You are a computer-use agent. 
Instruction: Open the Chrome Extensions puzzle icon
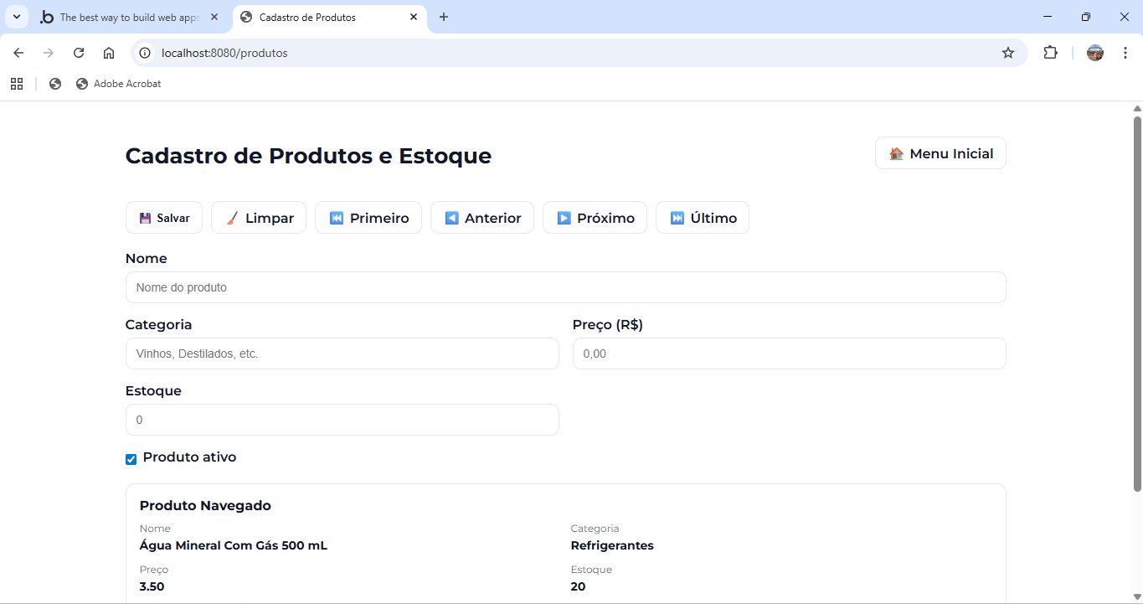(1050, 53)
